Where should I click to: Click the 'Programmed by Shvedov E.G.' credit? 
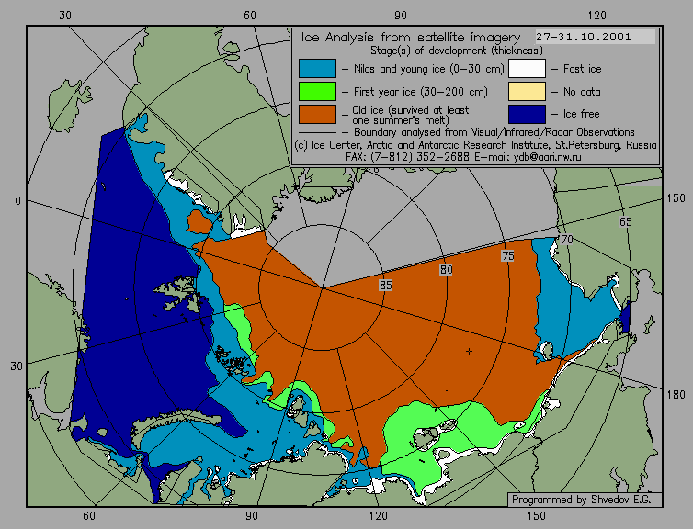click(x=581, y=500)
